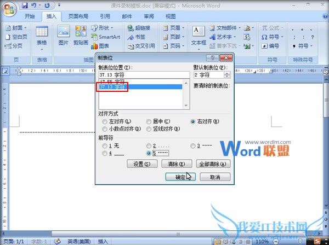Open WordArt (艺术字) dropdown
This screenshot has height=245, width=329.
point(223,37)
